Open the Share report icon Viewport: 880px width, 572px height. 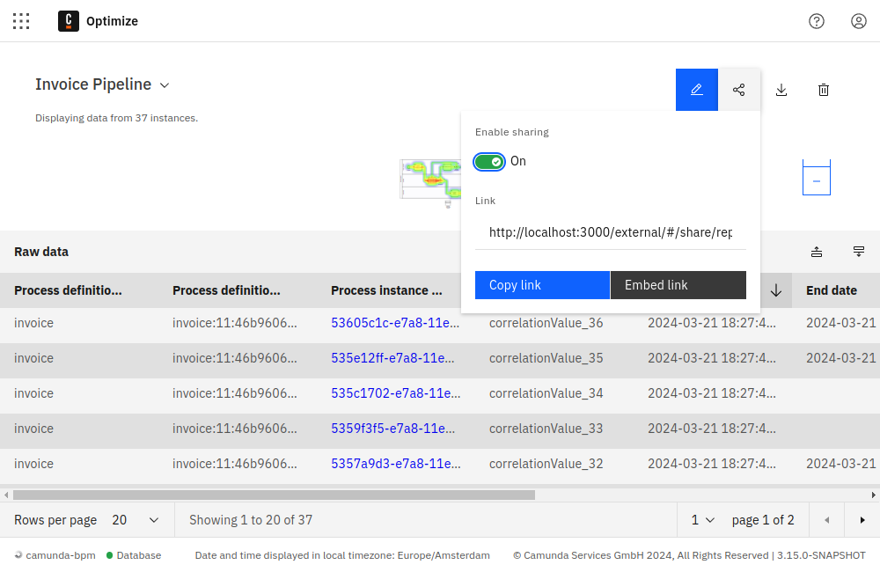[x=738, y=89]
